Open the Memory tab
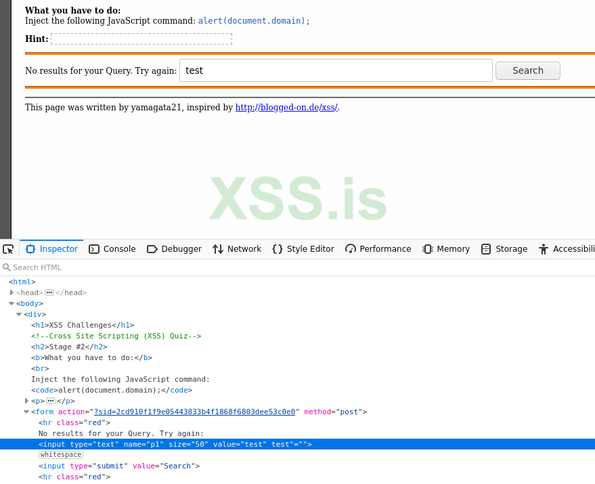595x484 pixels. [x=446, y=249]
